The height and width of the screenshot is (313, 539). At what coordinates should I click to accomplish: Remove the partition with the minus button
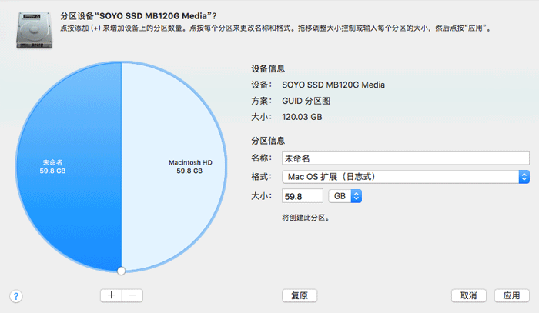tap(132, 295)
